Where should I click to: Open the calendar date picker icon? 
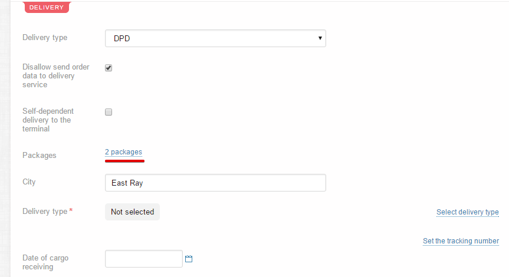point(189,259)
